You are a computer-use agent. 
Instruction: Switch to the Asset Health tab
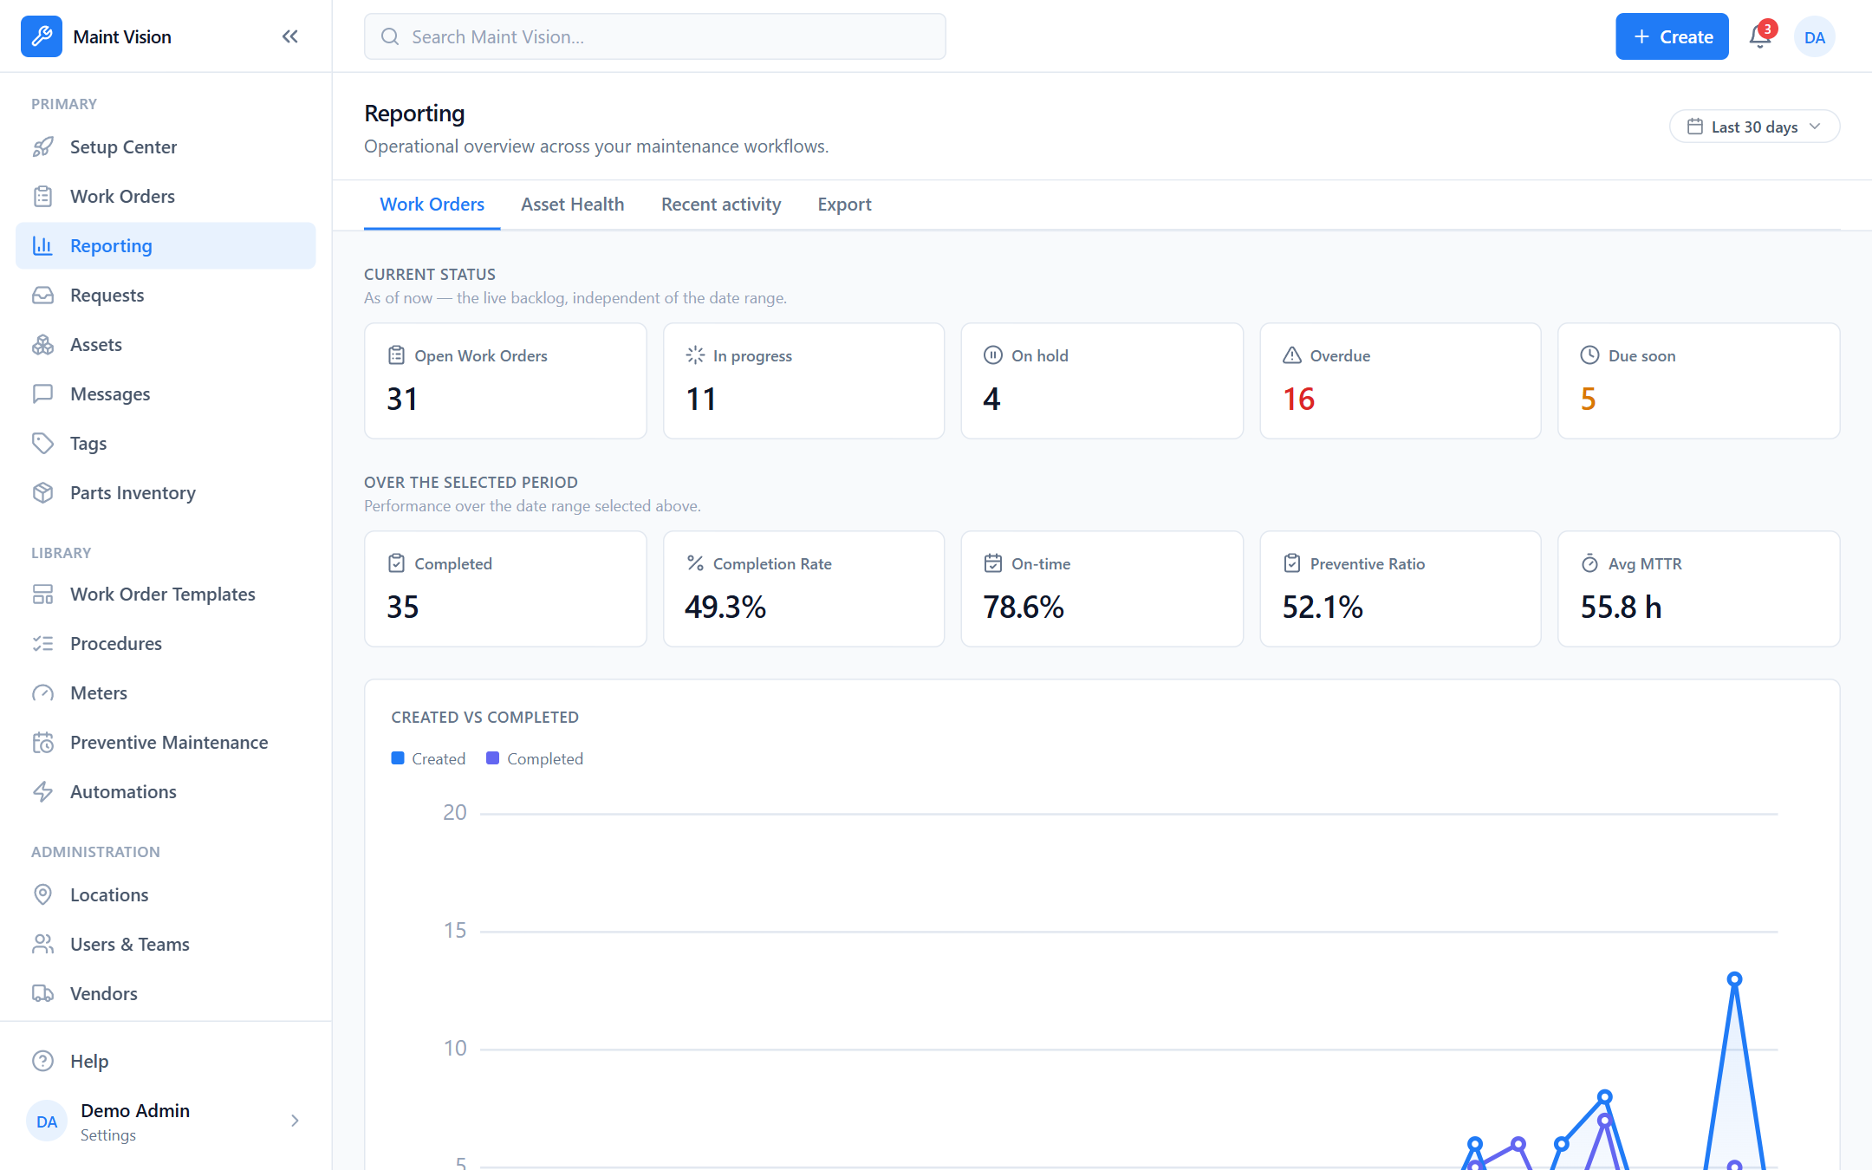point(572,205)
